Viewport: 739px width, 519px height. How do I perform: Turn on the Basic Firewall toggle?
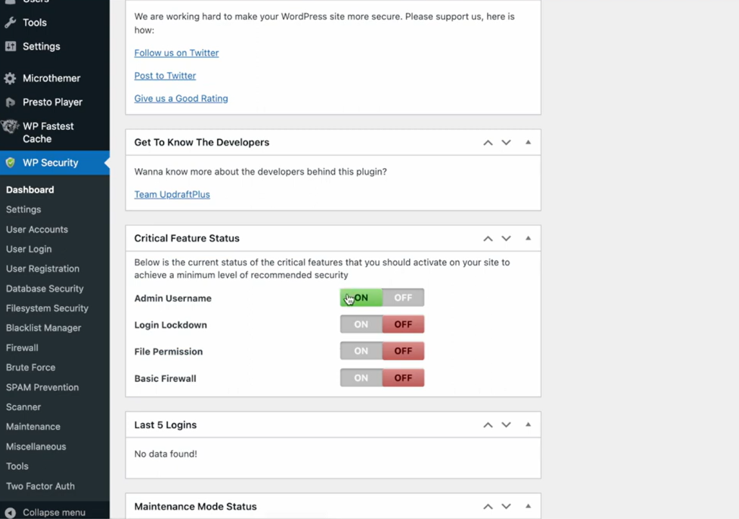pyautogui.click(x=361, y=378)
